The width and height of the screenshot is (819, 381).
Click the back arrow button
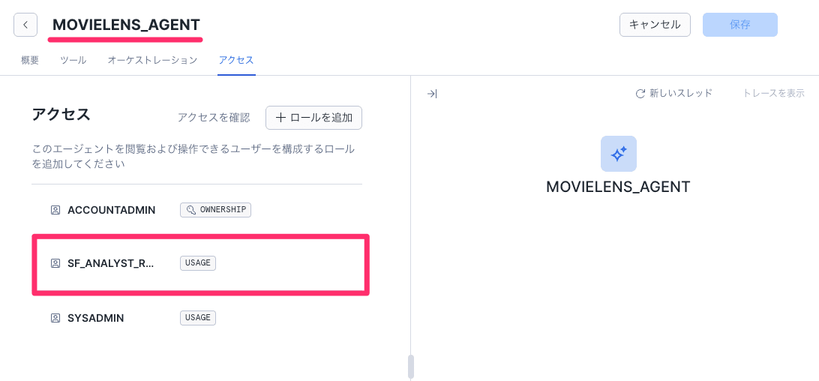coord(25,25)
